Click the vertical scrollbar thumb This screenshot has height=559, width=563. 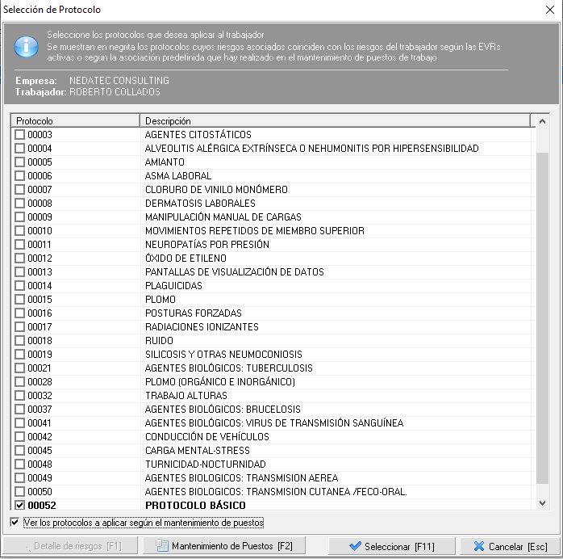coord(542,318)
